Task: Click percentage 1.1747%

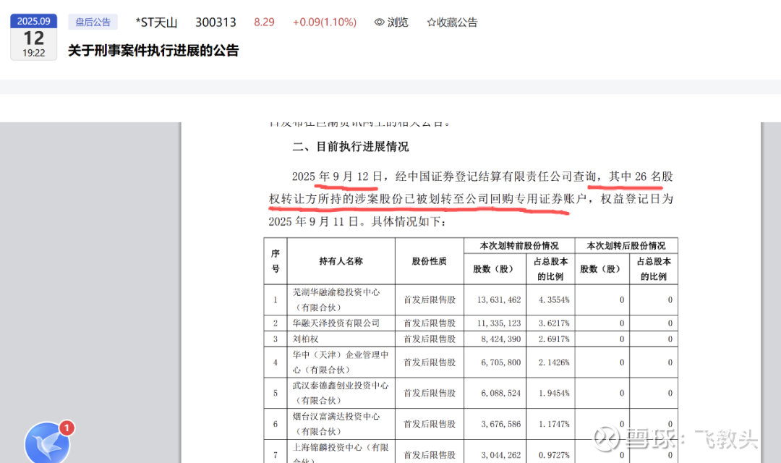Action: [x=554, y=424]
